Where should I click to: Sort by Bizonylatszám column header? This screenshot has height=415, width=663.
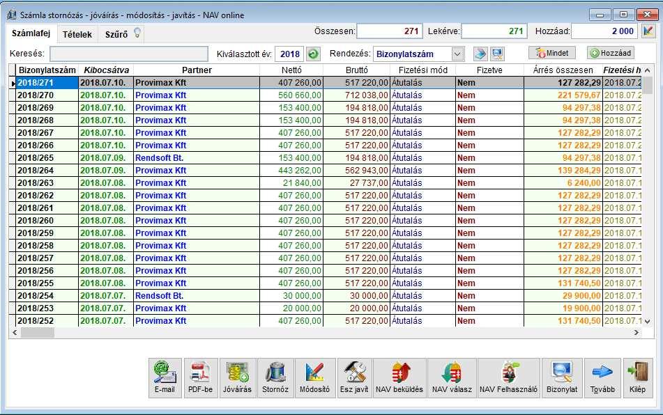click(x=47, y=70)
